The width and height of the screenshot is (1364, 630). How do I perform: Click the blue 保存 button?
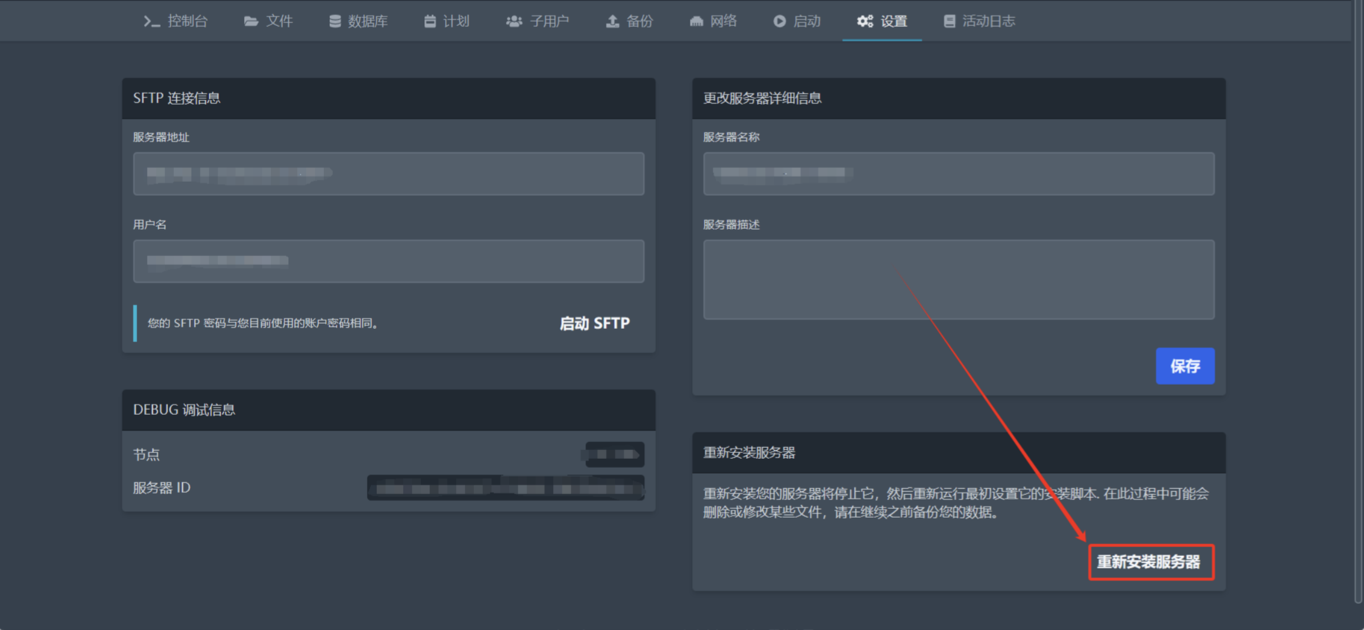pos(1185,366)
